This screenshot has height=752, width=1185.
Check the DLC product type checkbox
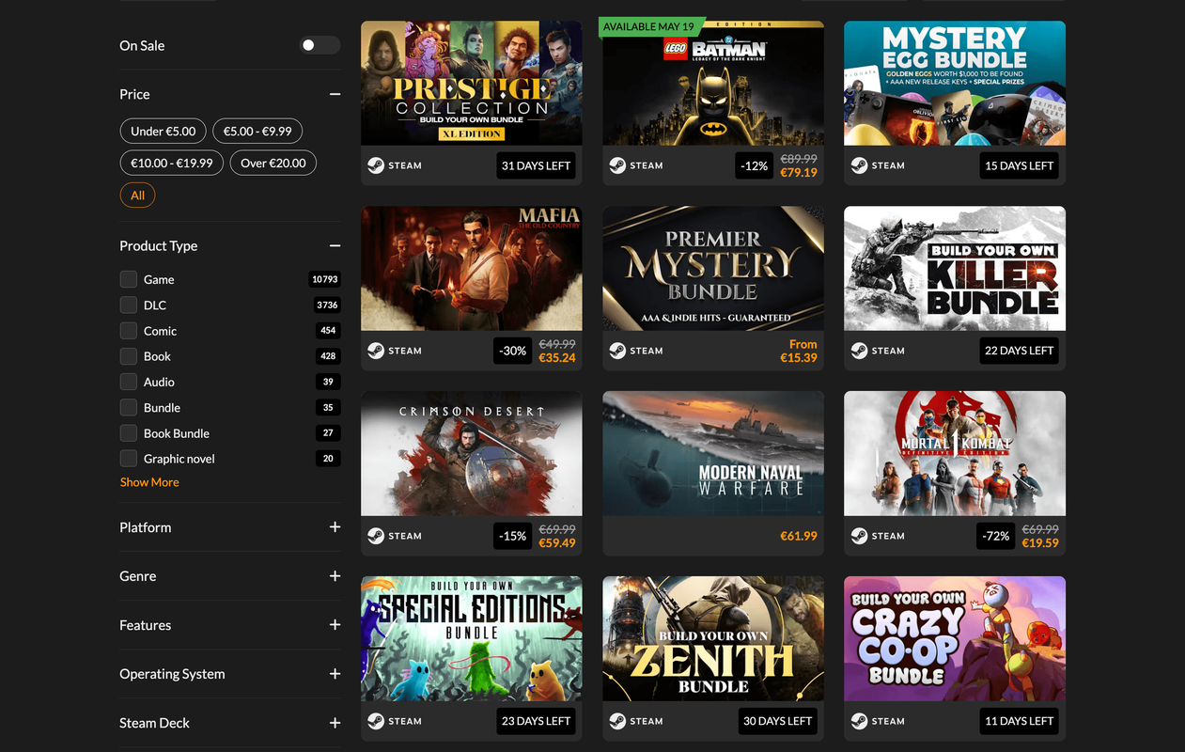pos(129,305)
